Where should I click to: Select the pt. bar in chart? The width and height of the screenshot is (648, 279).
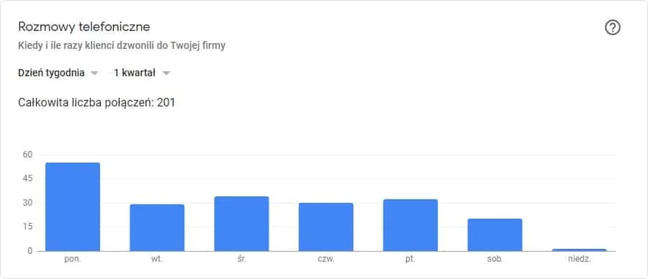click(410, 225)
